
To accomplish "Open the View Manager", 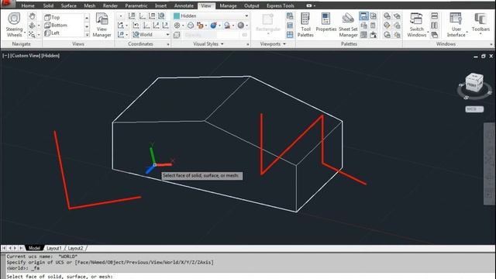I will (x=102, y=26).
